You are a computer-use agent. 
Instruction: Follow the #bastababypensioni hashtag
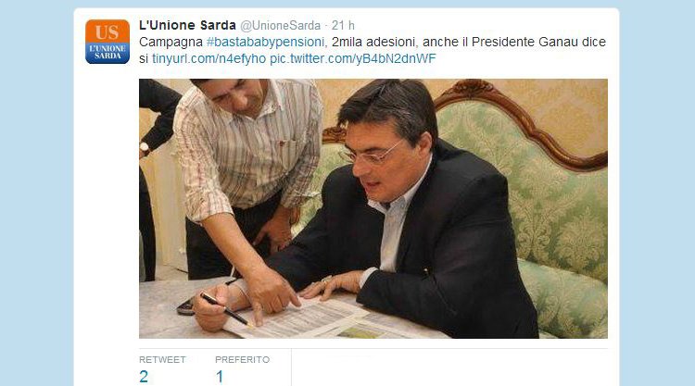[266, 42]
